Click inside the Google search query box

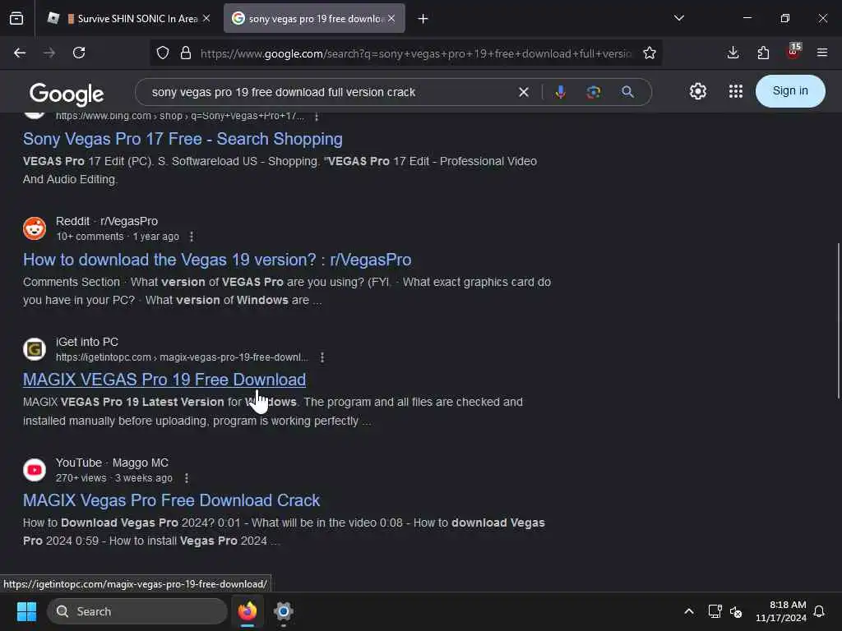click(x=327, y=92)
